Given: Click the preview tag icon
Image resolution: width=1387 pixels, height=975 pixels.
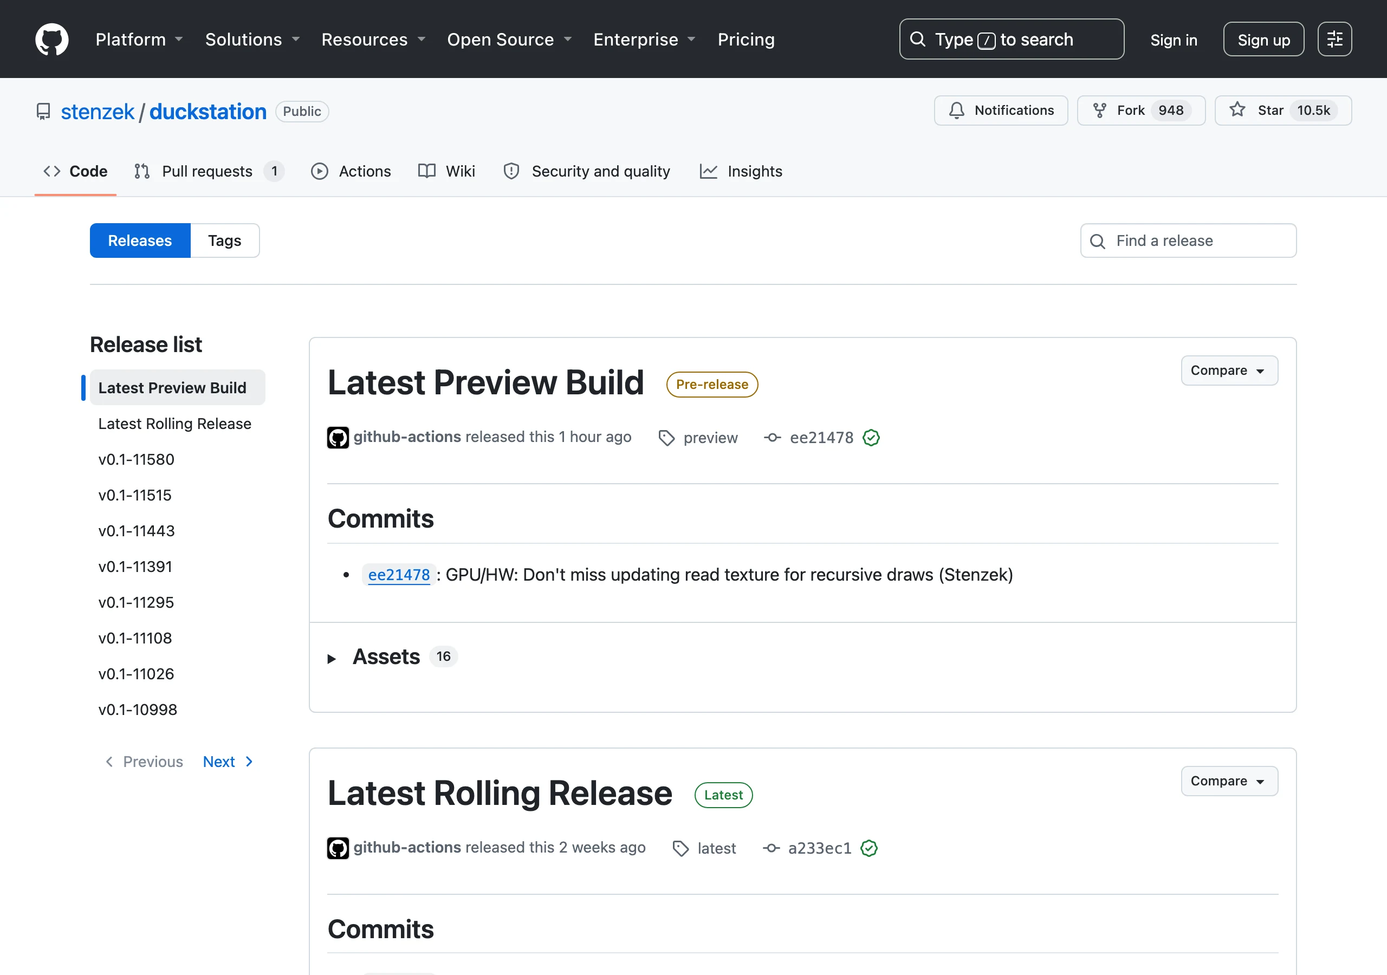Looking at the screenshot, I should (666, 438).
